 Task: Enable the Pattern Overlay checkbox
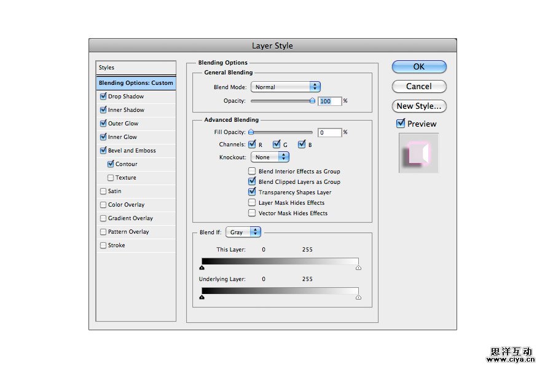(x=103, y=232)
